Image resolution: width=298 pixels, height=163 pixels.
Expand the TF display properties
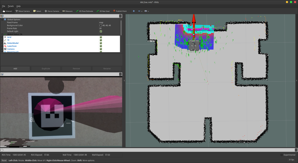2,40
